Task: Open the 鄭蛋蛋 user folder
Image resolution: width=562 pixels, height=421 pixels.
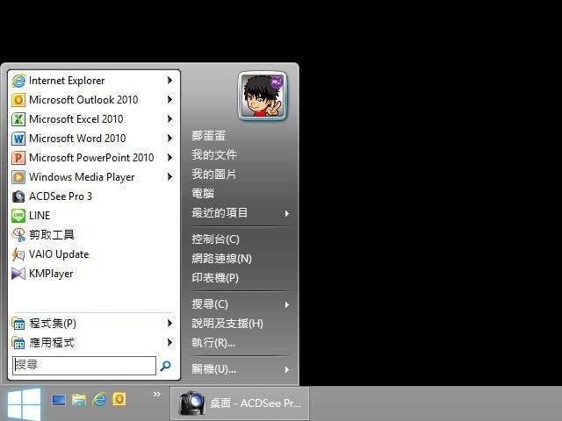Action: [x=208, y=136]
